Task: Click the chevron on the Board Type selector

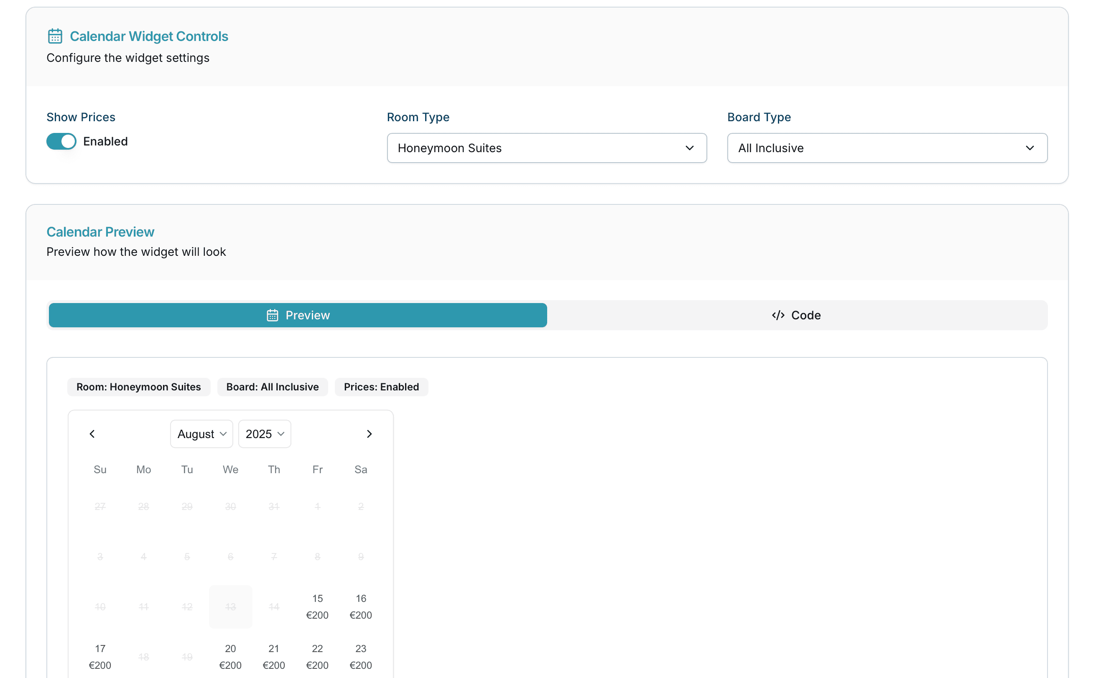Action: [x=1030, y=148]
